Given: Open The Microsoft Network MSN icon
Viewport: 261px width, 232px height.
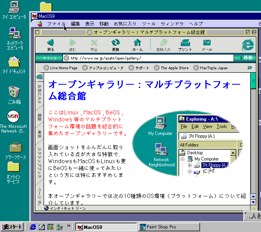Looking at the screenshot, I should click(x=13, y=122).
